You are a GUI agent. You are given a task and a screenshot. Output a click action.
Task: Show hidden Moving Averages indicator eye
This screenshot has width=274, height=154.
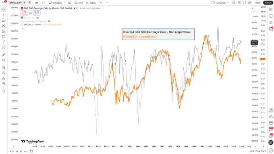coord(49,21)
